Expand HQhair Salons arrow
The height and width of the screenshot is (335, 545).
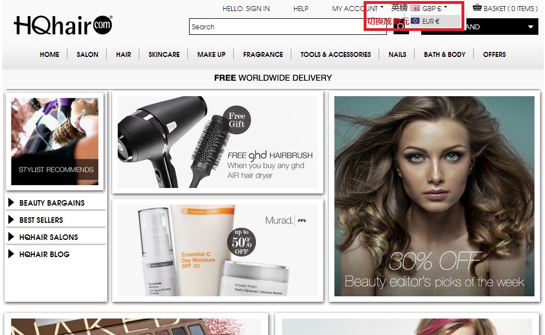pyautogui.click(x=11, y=237)
